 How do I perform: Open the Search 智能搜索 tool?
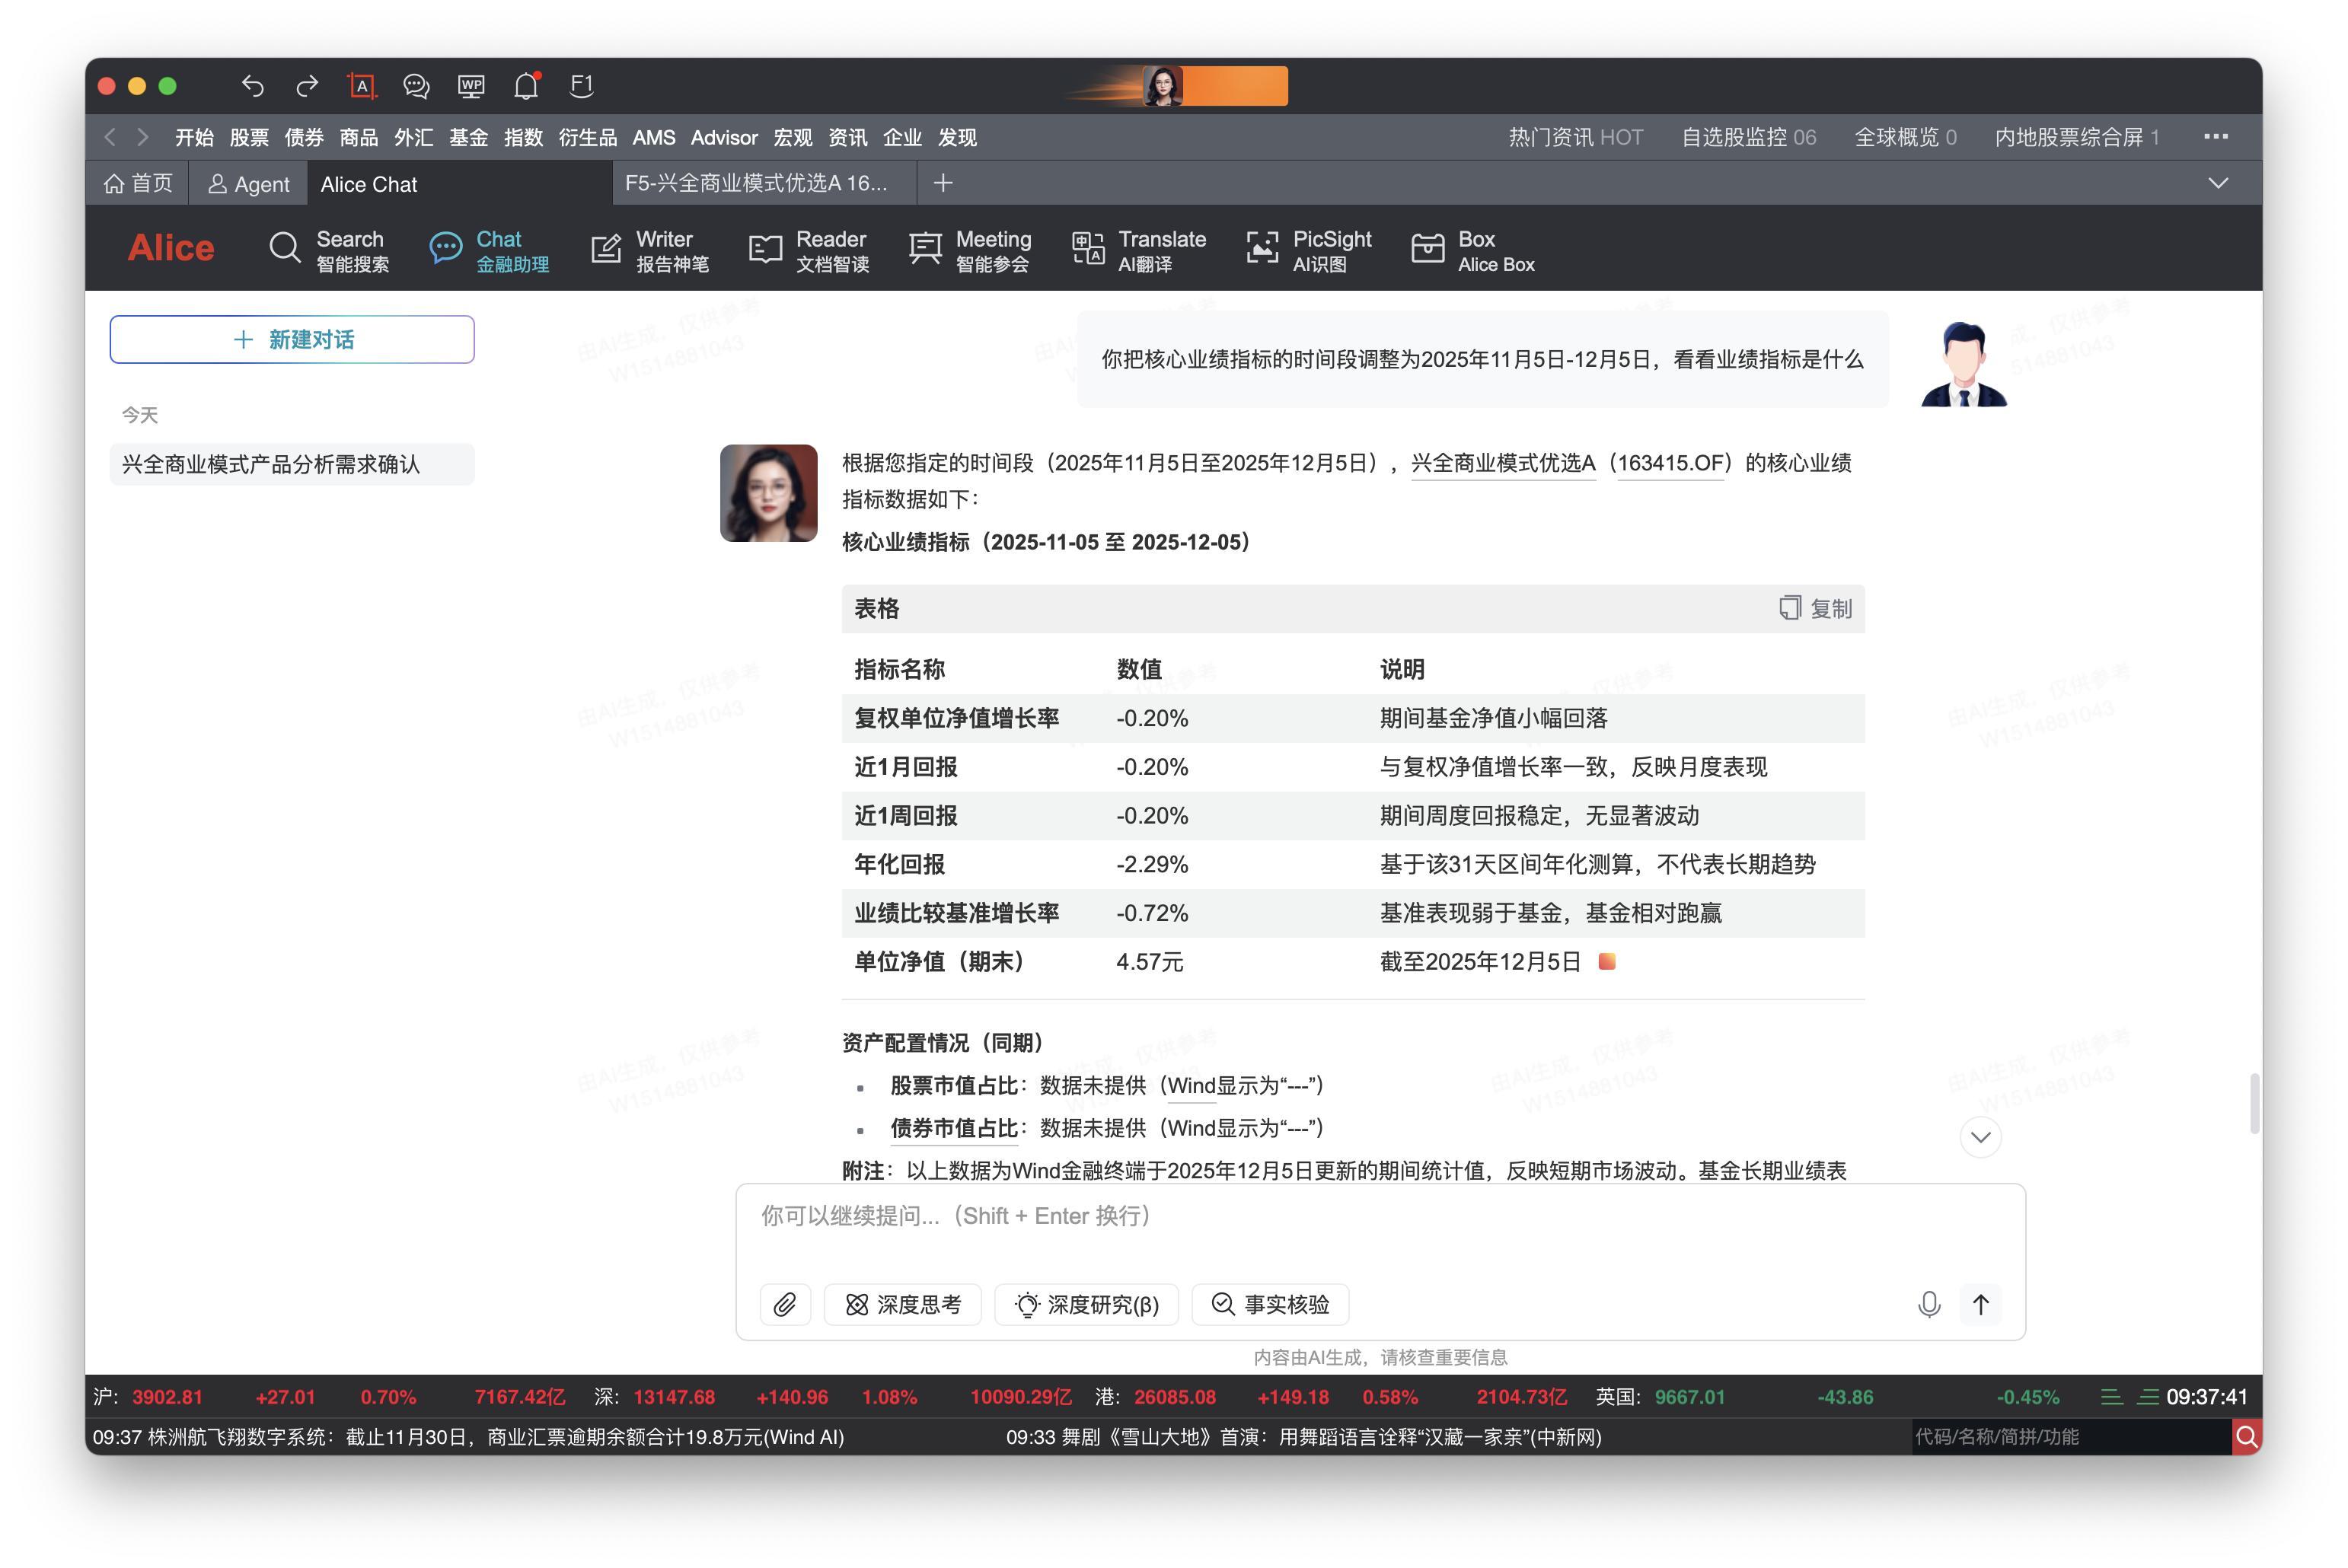[328, 250]
